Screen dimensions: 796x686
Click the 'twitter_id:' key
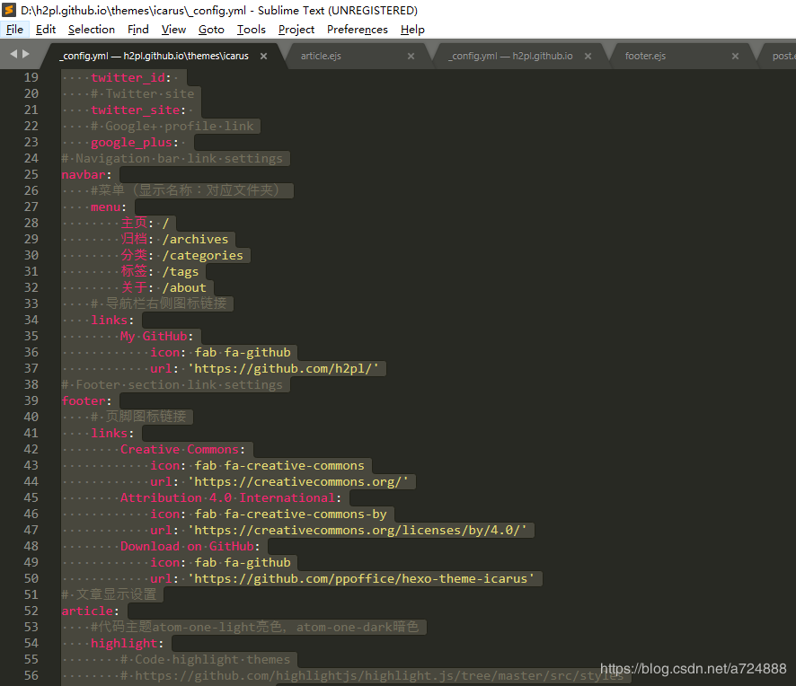click(x=131, y=77)
